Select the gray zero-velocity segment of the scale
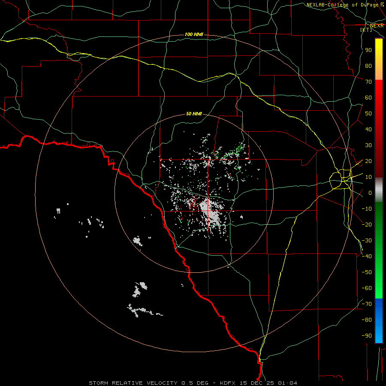386x386 pixels. (x=379, y=190)
